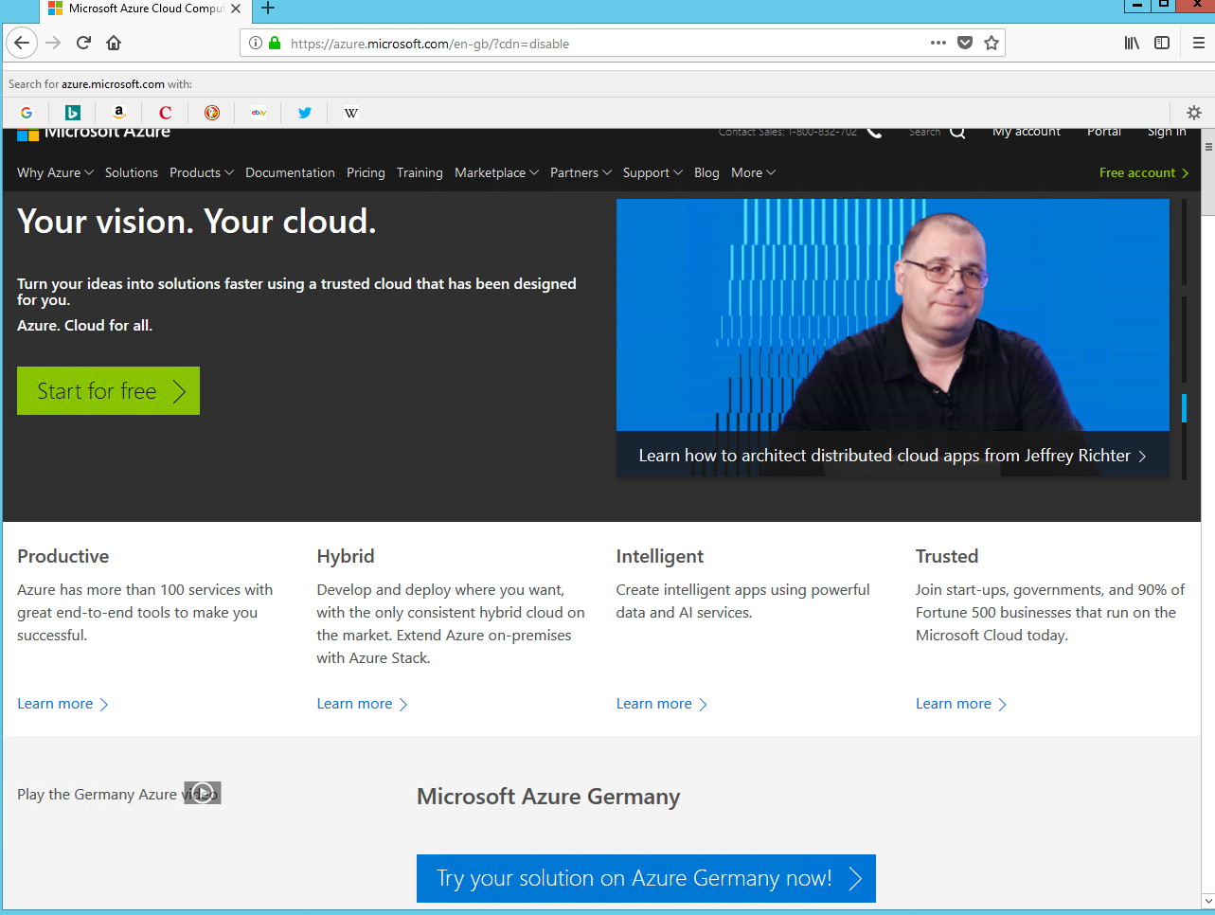Click Sign in link
This screenshot has height=915, width=1215.
1167,133
